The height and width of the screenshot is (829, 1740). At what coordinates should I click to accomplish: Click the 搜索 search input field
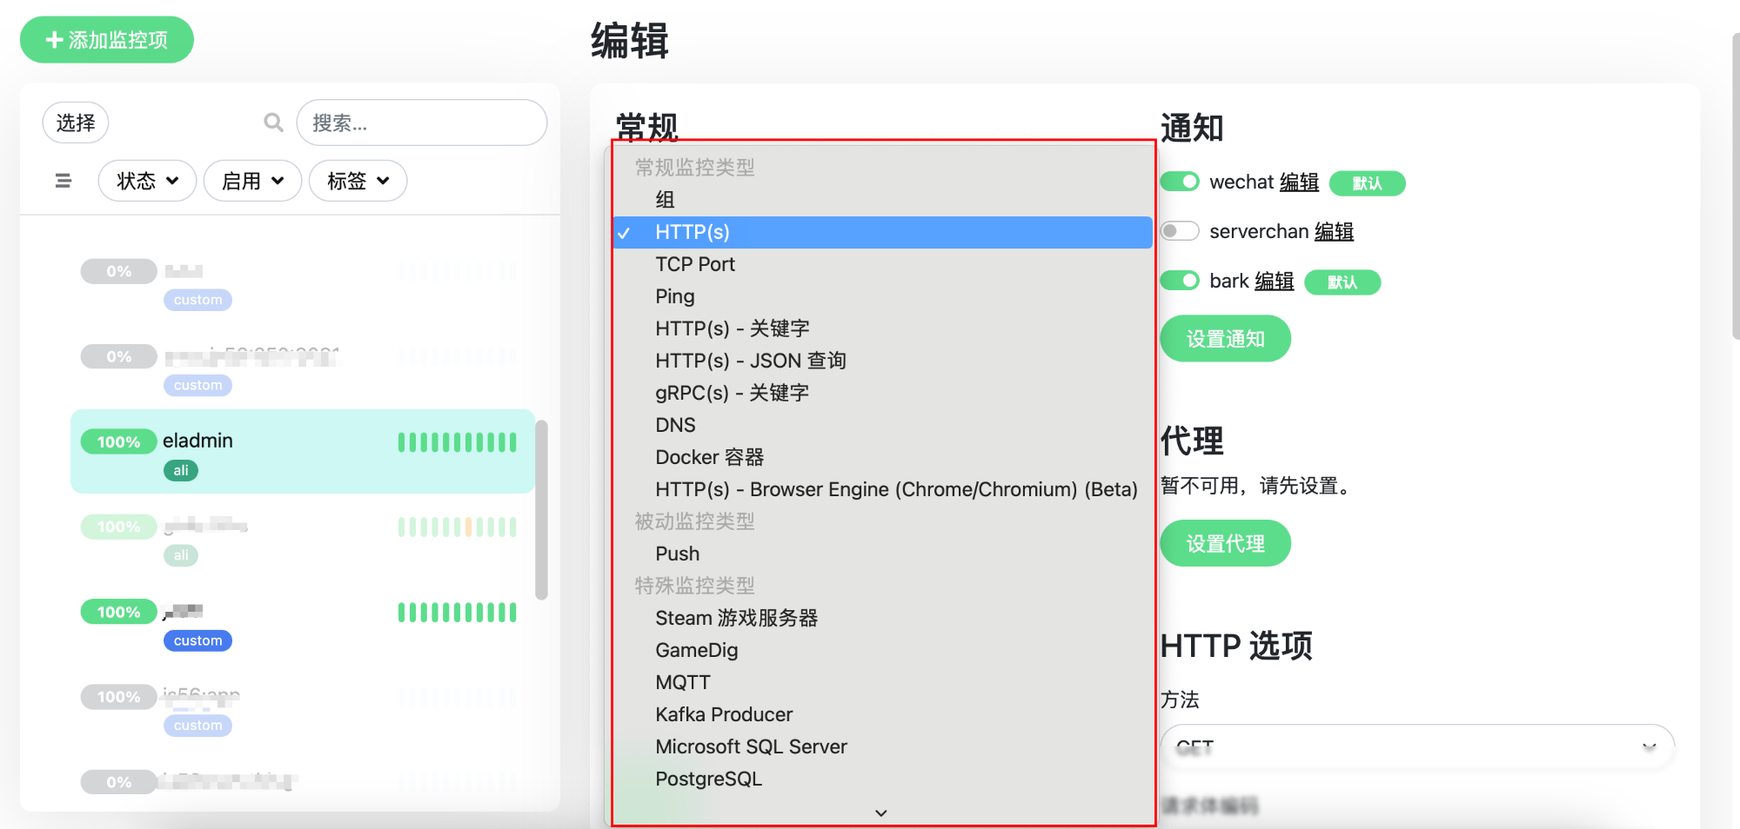click(x=422, y=123)
